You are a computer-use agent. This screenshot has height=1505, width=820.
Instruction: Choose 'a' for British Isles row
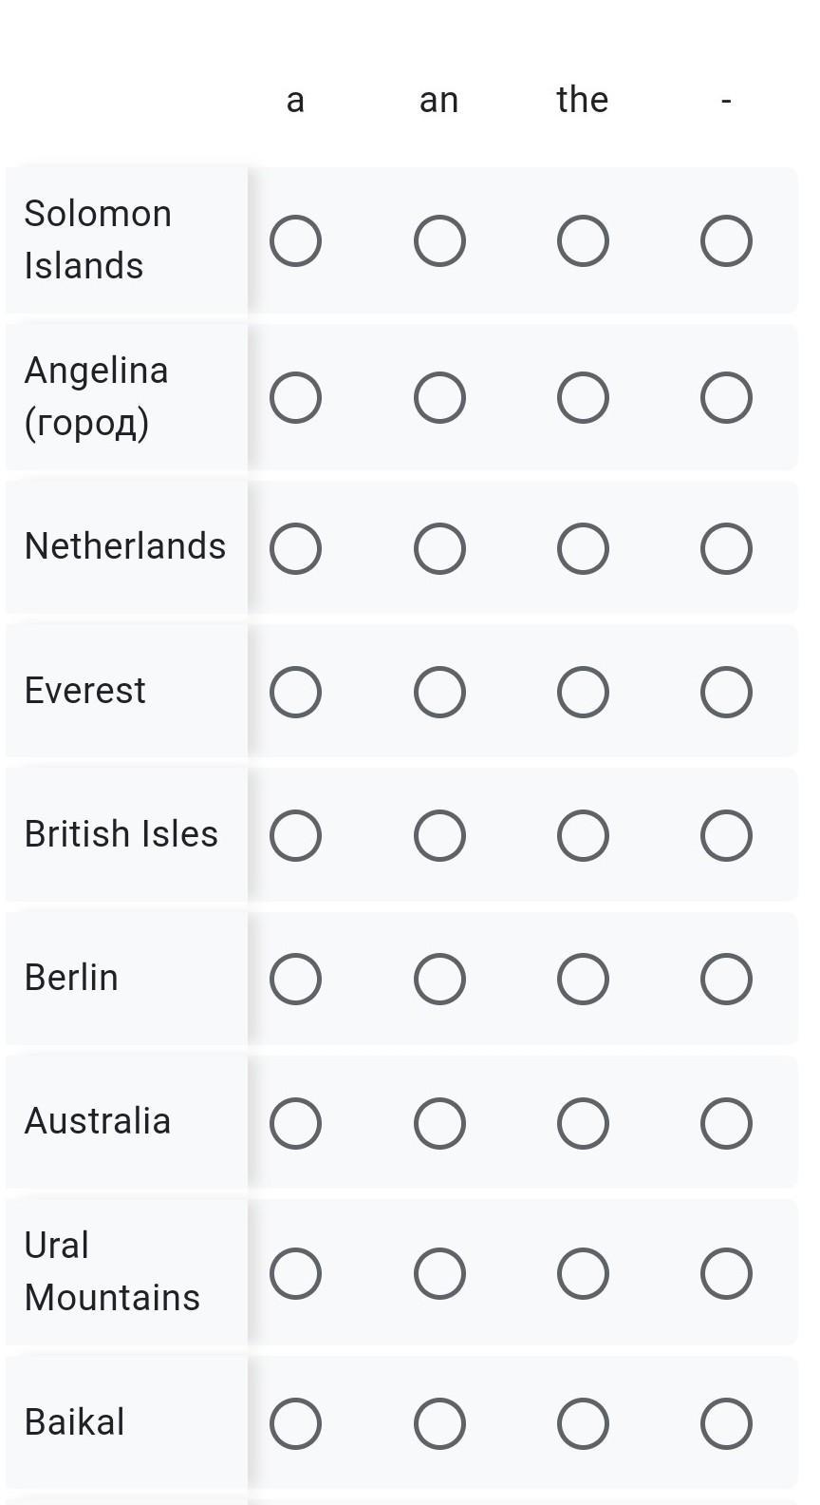coord(295,835)
